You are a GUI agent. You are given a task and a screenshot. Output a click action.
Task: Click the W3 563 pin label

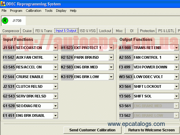pyautogui.click(x=126, y=77)
